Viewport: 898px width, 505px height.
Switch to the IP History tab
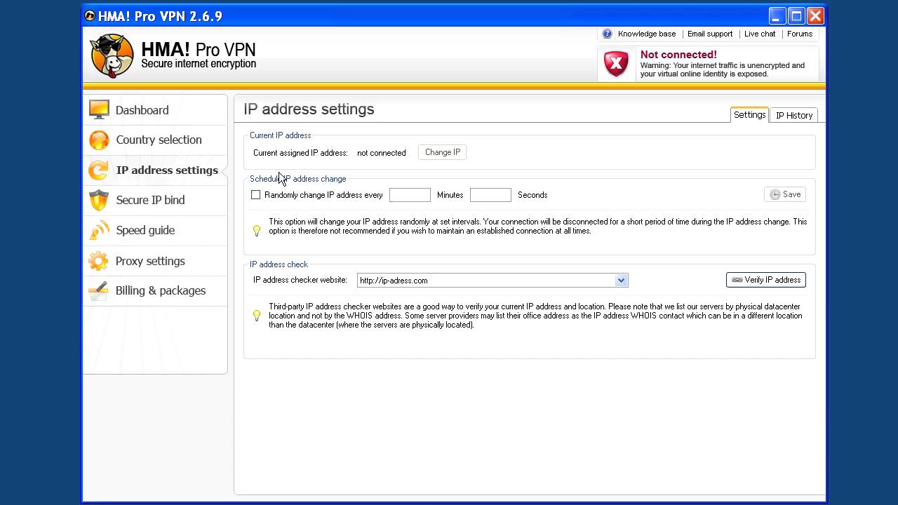coord(794,116)
